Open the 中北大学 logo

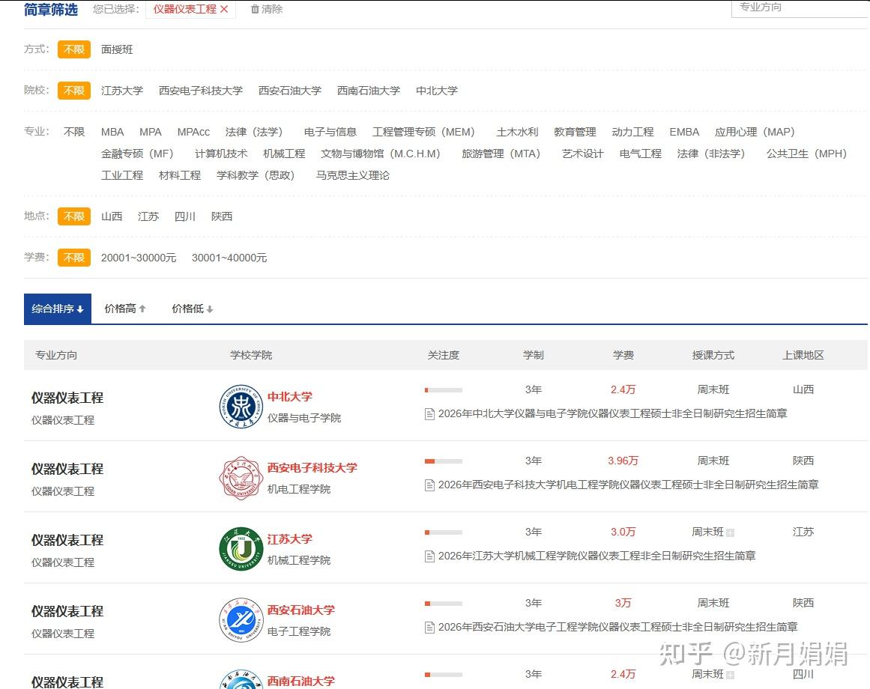(x=241, y=407)
